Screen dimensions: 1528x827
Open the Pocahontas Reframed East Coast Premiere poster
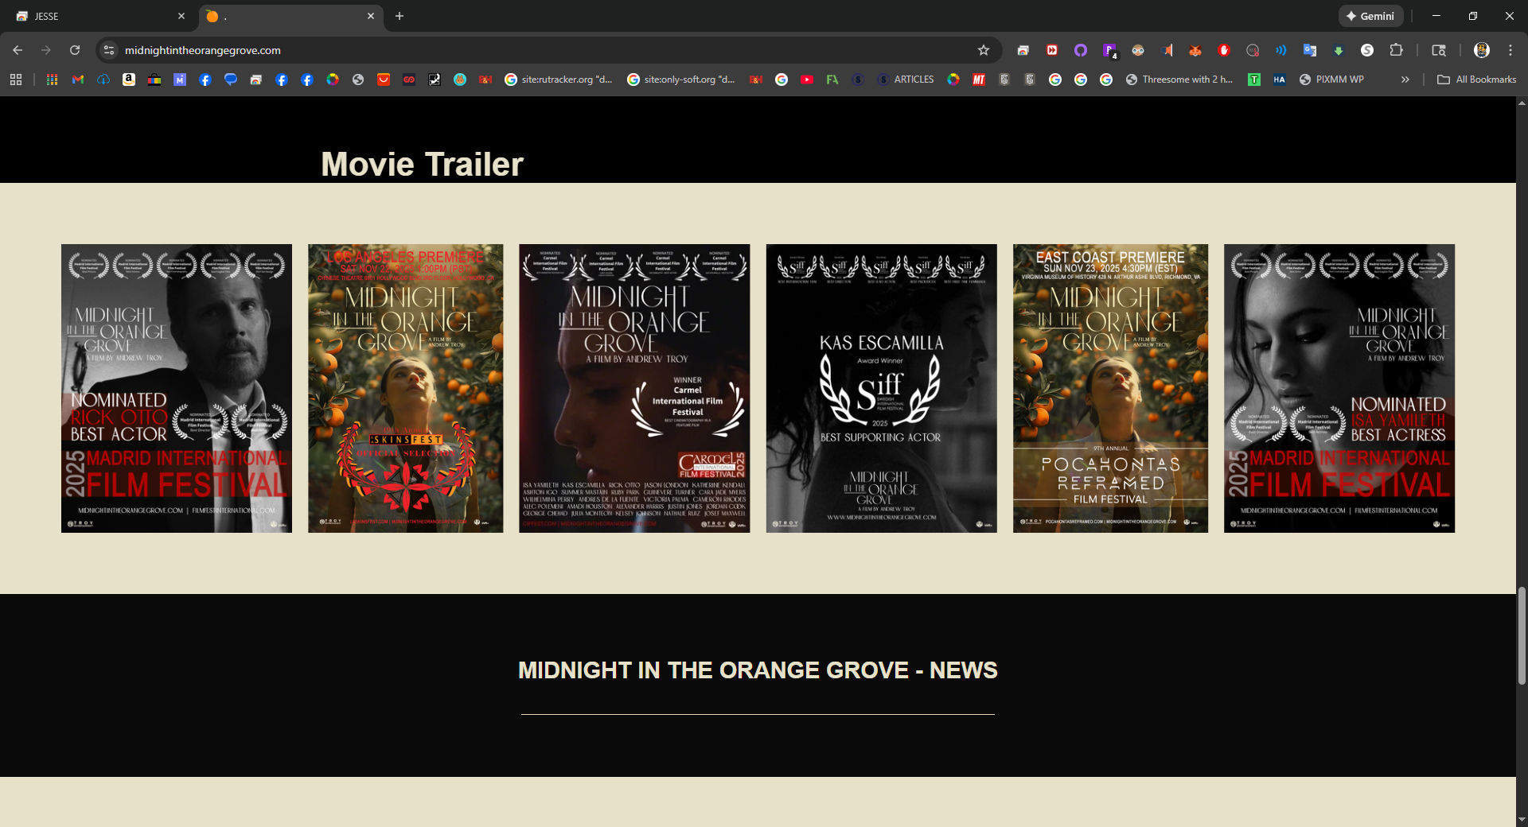click(1110, 388)
